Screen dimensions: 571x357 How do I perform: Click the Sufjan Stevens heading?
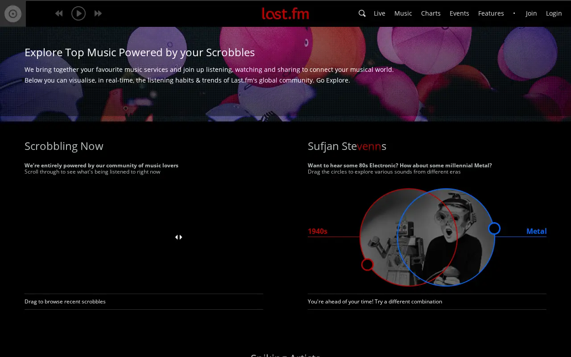click(347, 146)
